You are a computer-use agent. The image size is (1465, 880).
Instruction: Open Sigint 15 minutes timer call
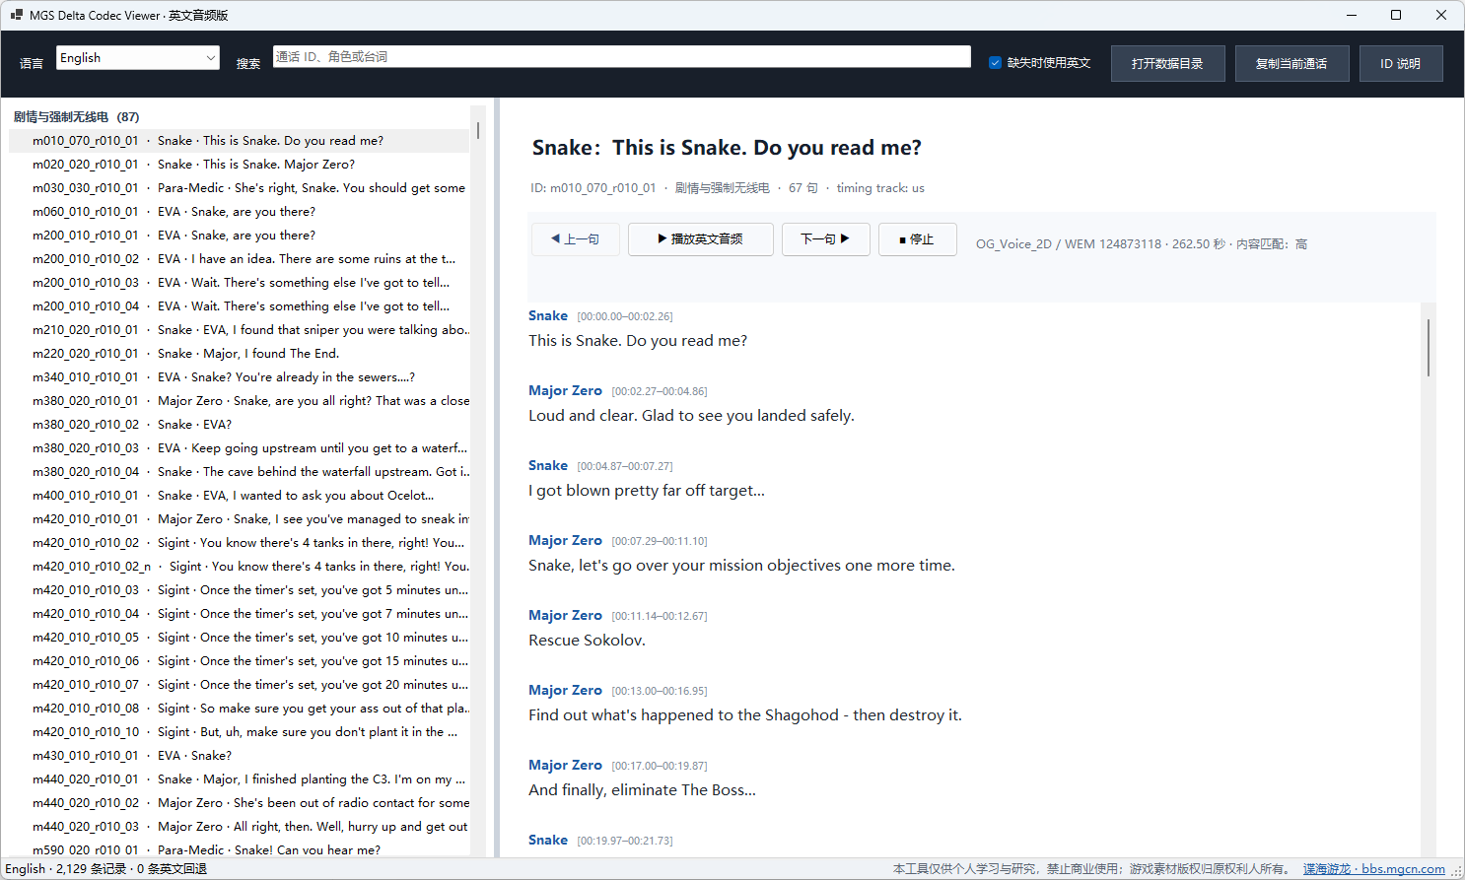pos(240,661)
